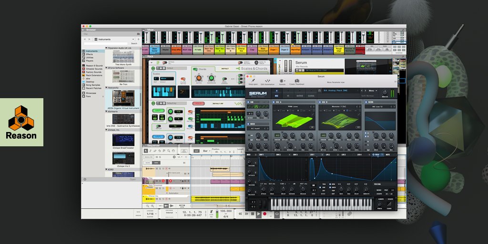Expand Serum toolbar with double chevron
The height and width of the screenshot is (244, 488).
click(395, 81)
